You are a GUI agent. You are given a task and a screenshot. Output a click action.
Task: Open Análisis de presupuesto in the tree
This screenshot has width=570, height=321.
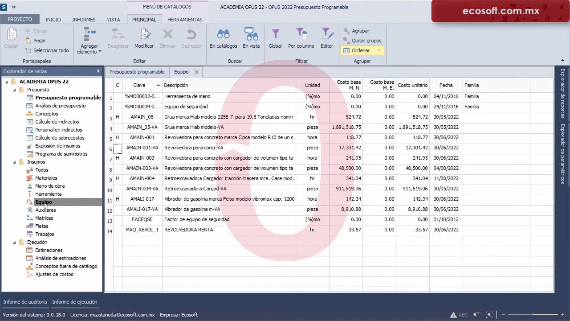click(61, 106)
